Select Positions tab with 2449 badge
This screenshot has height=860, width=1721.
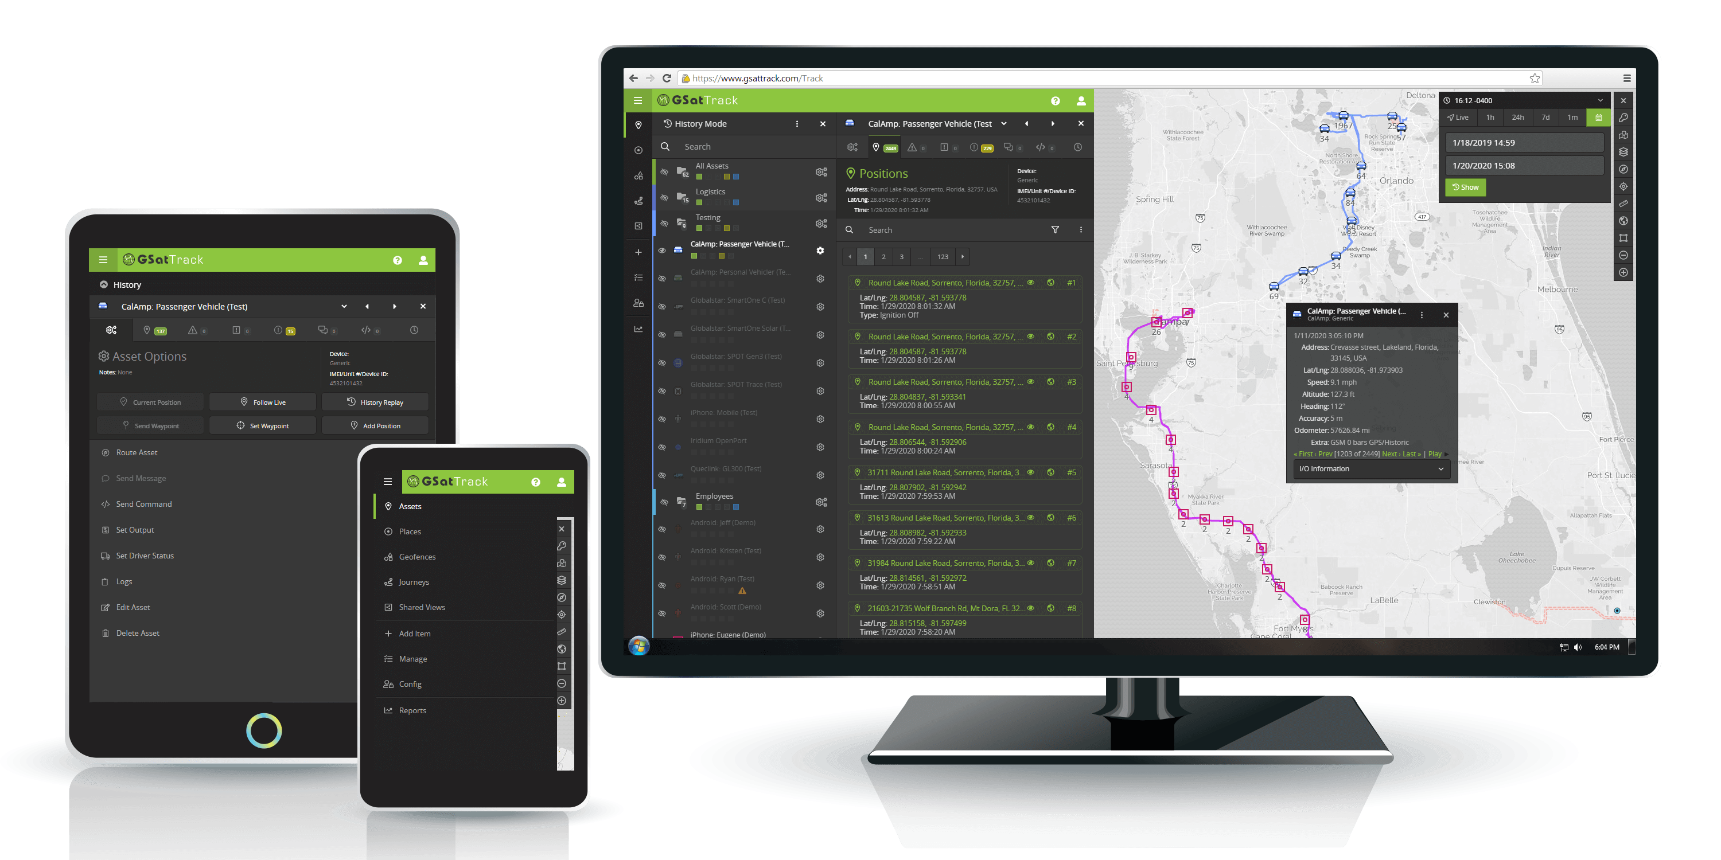(x=885, y=147)
